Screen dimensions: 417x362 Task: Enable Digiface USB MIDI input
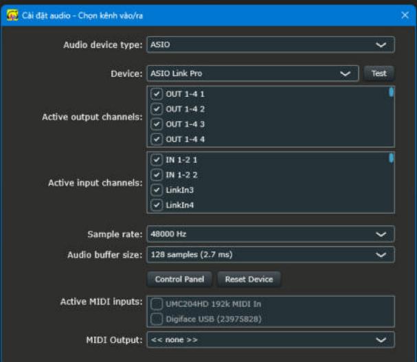click(x=157, y=319)
